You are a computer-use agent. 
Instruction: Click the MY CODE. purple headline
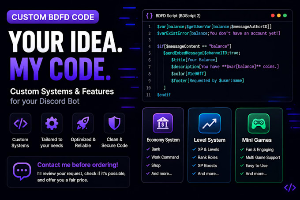click(x=60, y=69)
